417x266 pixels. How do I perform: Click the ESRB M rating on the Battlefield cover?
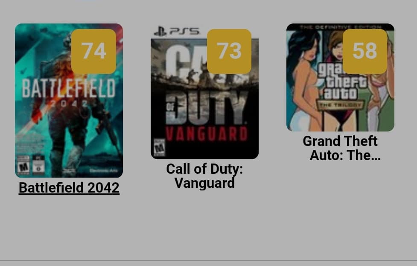(x=23, y=165)
